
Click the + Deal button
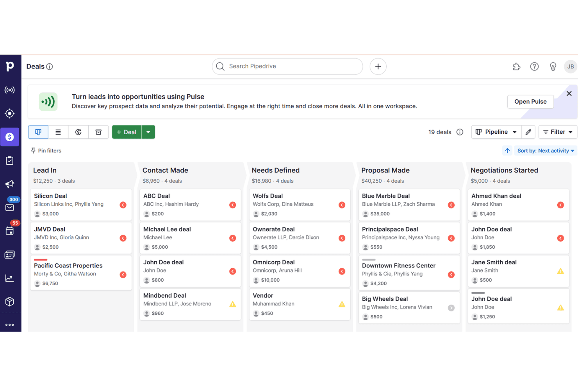point(127,132)
